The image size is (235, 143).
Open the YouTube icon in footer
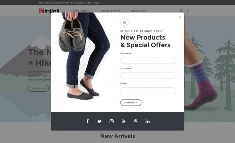(123, 121)
